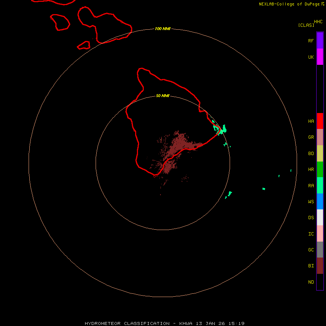Click the BI legend label
Image resolution: width=326 pixels, height=326 pixels.
(x=311, y=266)
